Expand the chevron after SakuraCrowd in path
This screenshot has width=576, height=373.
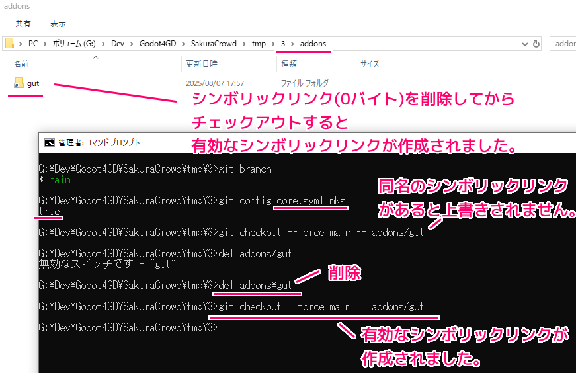[245, 44]
